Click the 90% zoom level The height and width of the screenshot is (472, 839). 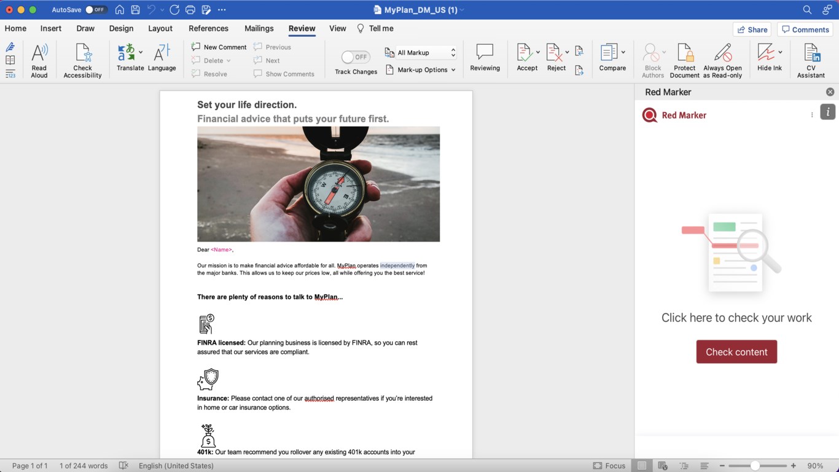coord(815,466)
